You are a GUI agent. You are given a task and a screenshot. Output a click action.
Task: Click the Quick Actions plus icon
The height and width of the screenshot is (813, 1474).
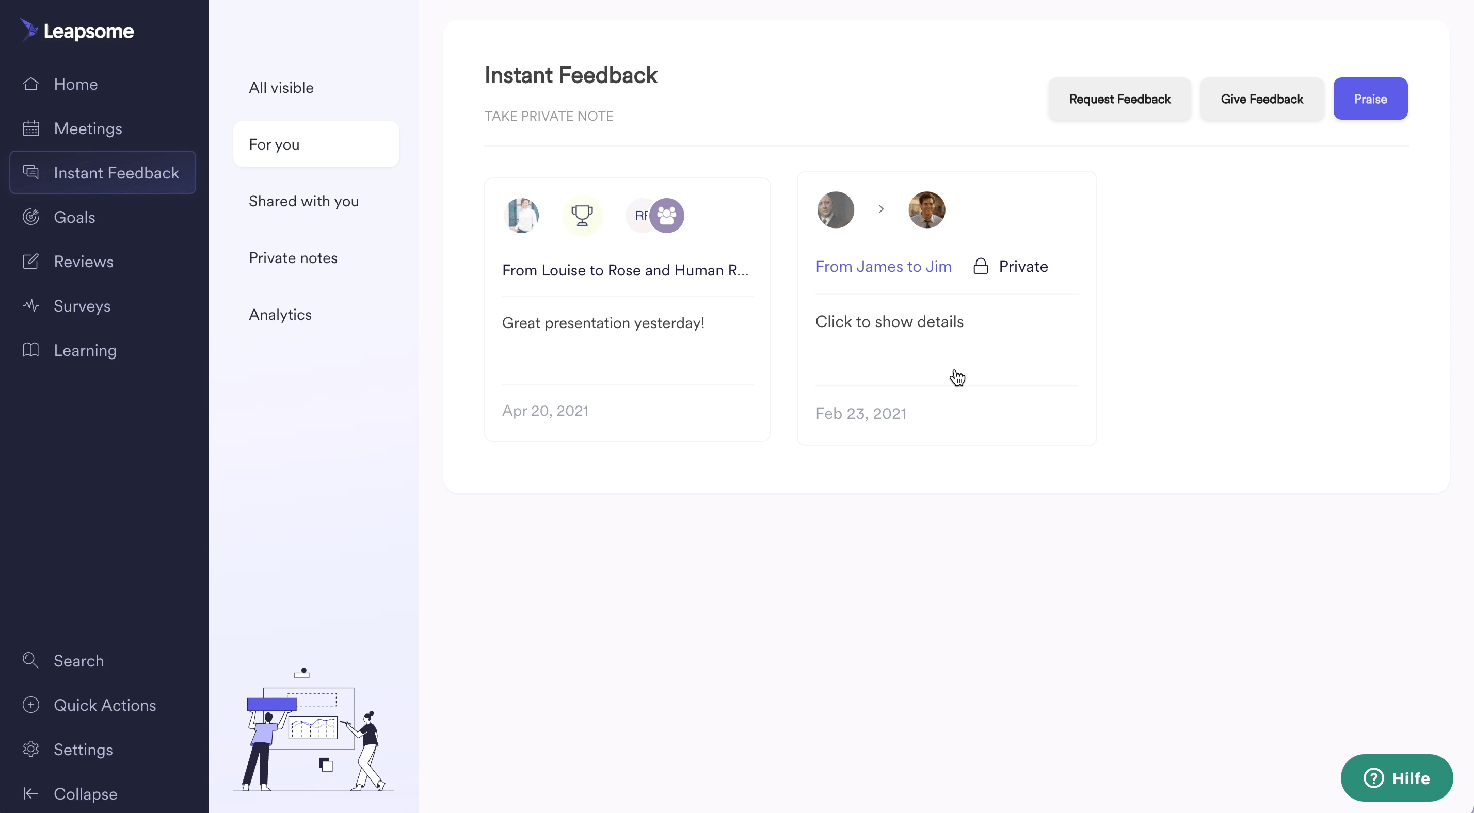coord(31,705)
